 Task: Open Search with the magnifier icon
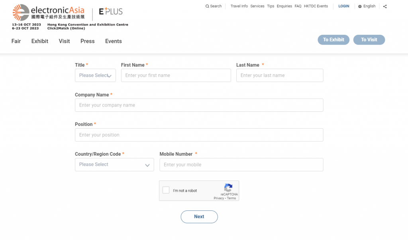click(207, 6)
